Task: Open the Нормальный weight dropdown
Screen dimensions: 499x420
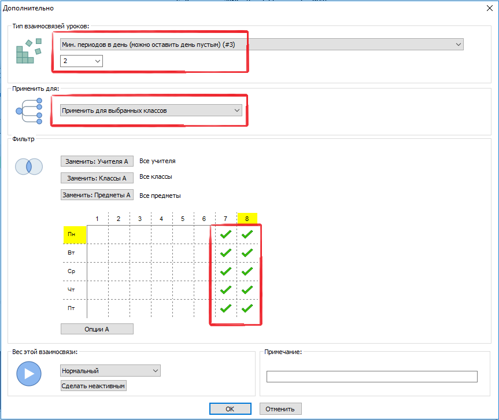Action: [110, 370]
